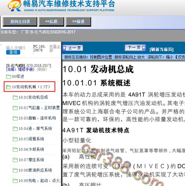This screenshot has width=185, height=186.
Task: Refresh the page via 刷新当前页 link
Action: pyautogui.click(x=161, y=49)
